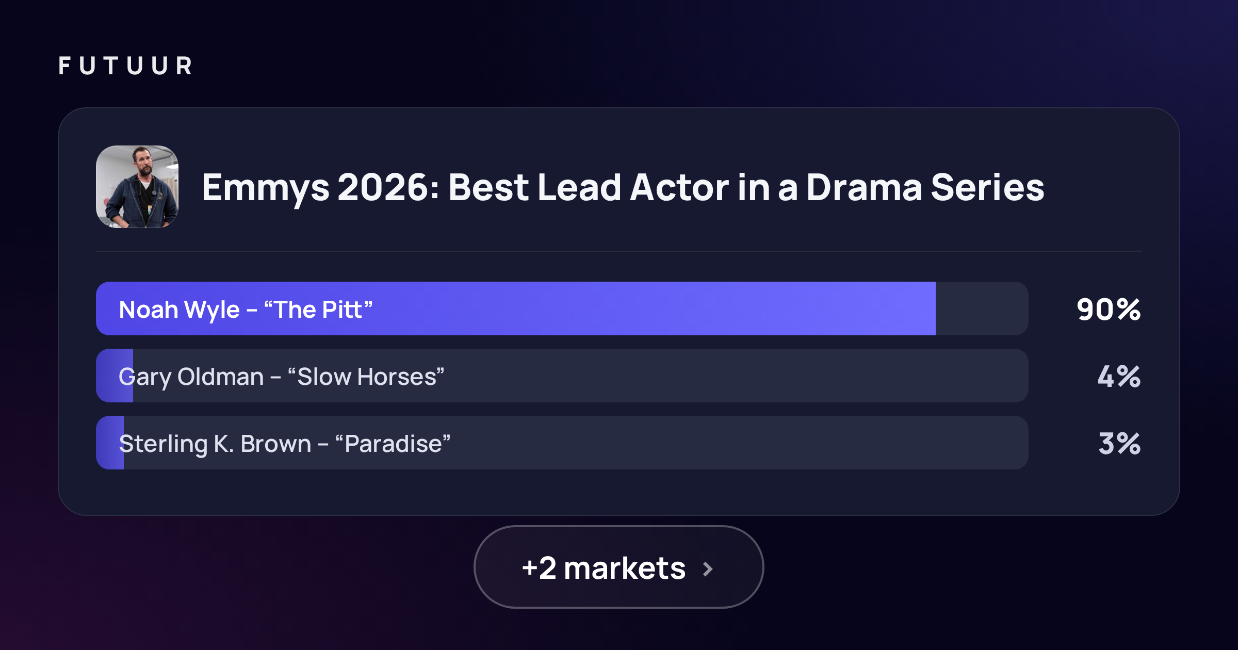The image size is (1238, 650).
Task: Click the divider line below the market title
Action: click(619, 251)
